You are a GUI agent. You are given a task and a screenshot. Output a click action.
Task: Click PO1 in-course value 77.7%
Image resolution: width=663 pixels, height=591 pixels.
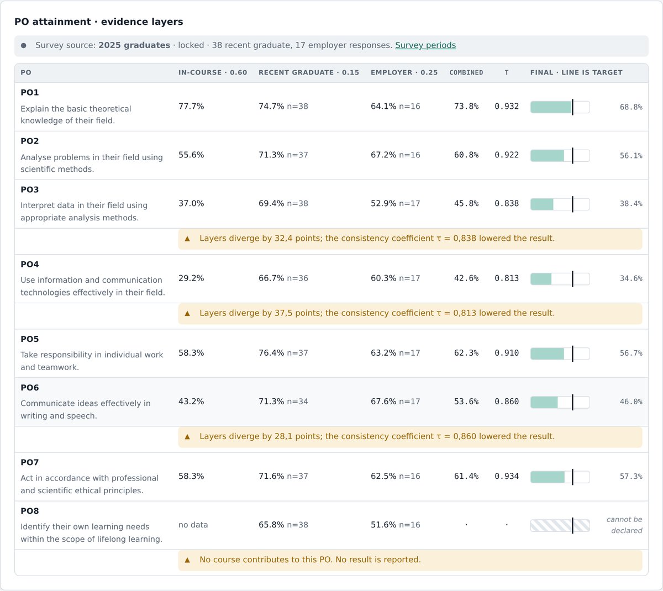[x=191, y=106]
